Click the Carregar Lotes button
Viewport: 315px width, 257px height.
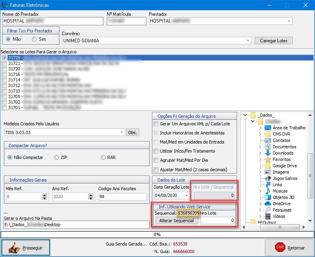click(273, 41)
